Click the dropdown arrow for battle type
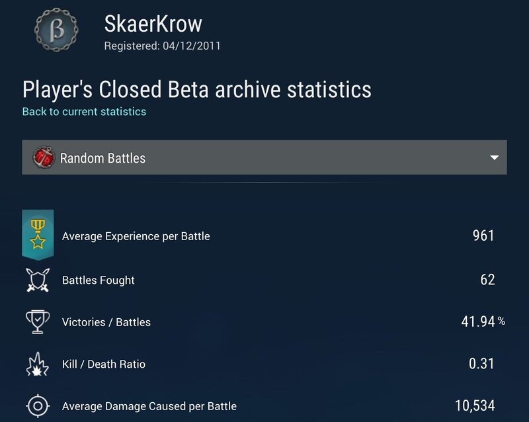Image resolution: width=529 pixels, height=422 pixels. point(493,158)
